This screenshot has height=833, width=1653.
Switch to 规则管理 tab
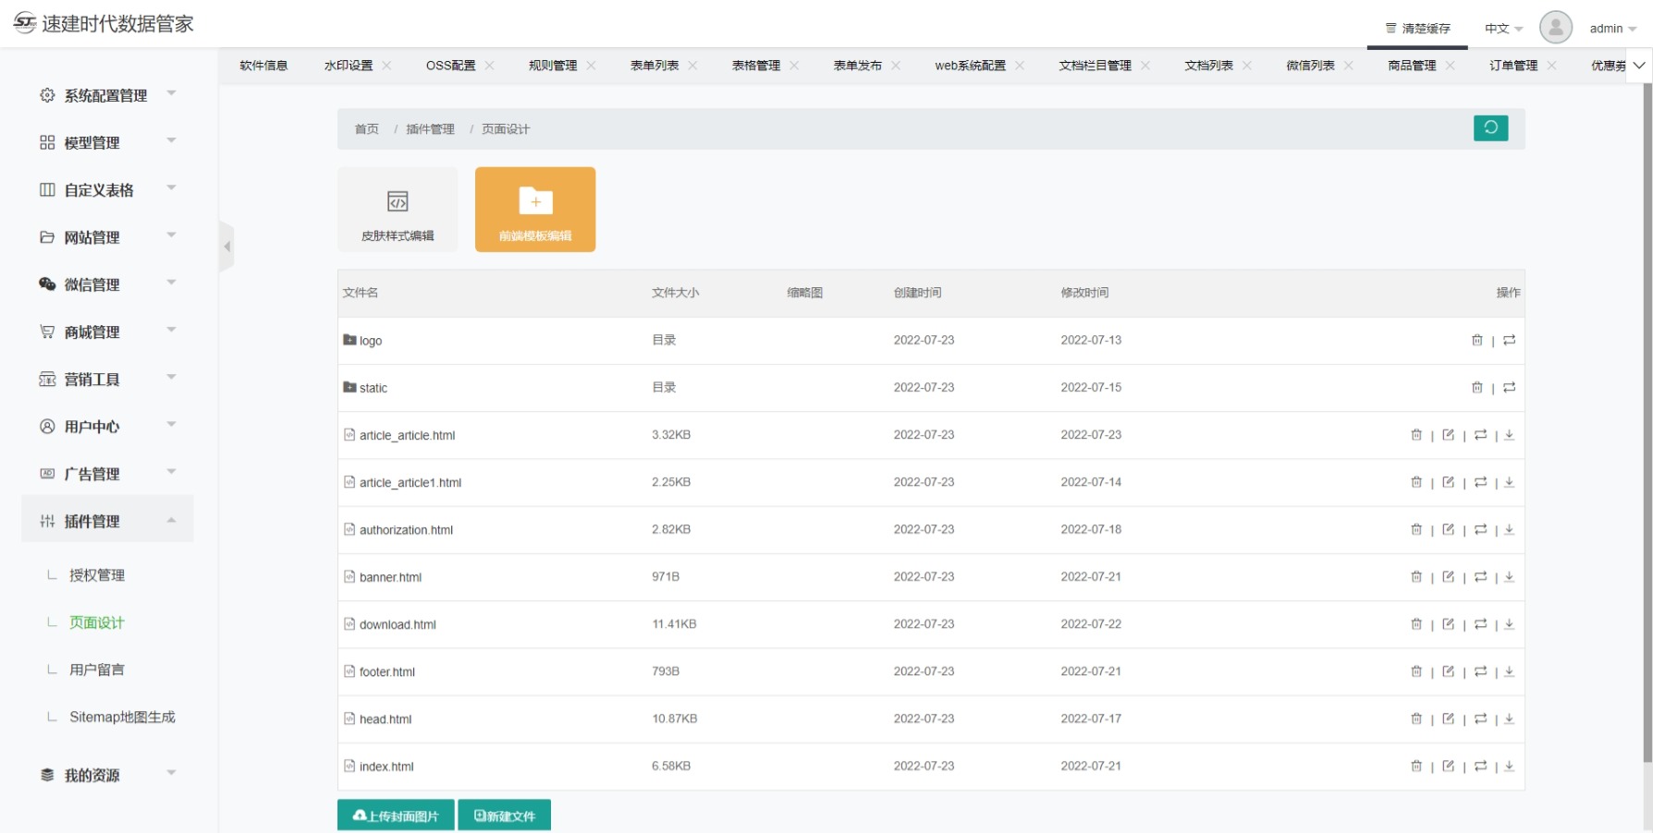tap(553, 66)
